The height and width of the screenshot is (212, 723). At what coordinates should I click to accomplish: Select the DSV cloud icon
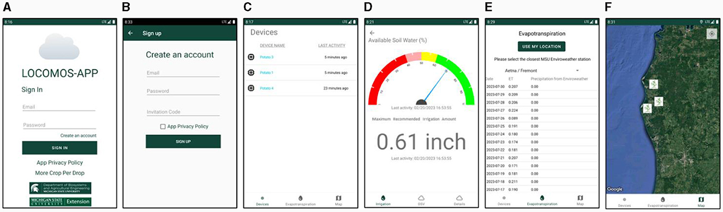(x=421, y=198)
